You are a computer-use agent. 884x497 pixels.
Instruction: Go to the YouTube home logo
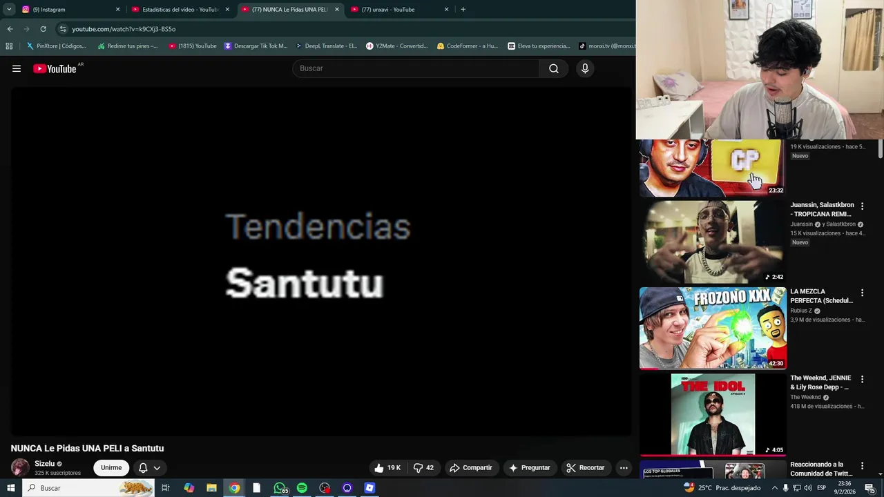click(x=55, y=68)
